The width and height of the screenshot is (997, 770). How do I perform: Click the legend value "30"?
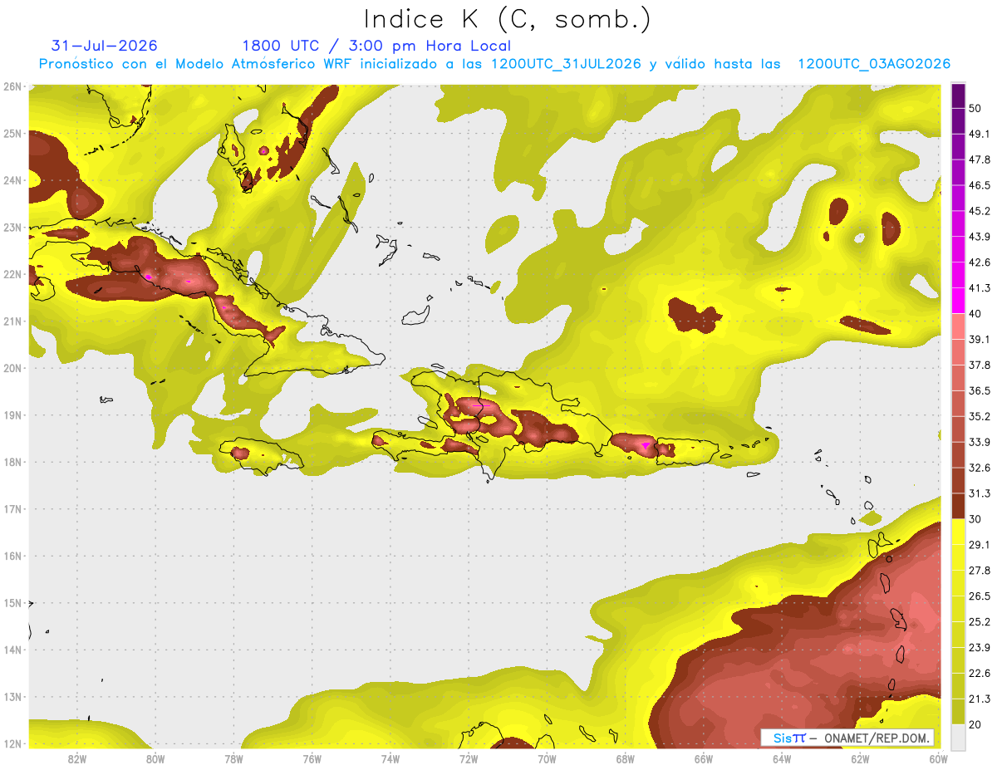975,519
